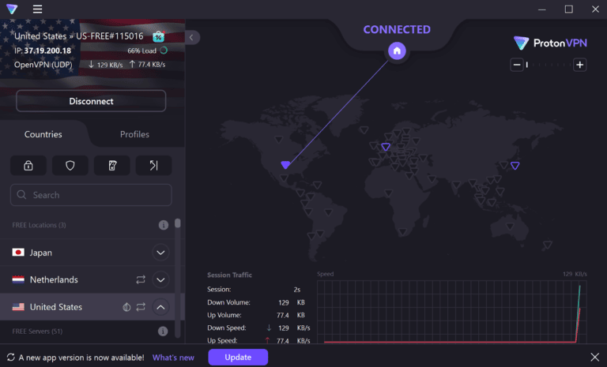Click the 66% Load indicator ring

click(164, 51)
